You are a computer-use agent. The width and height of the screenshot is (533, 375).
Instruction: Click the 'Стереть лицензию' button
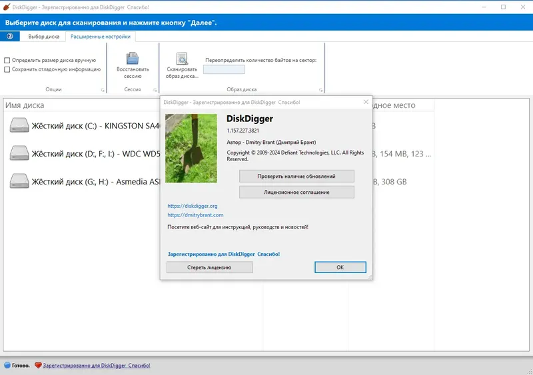(209, 267)
